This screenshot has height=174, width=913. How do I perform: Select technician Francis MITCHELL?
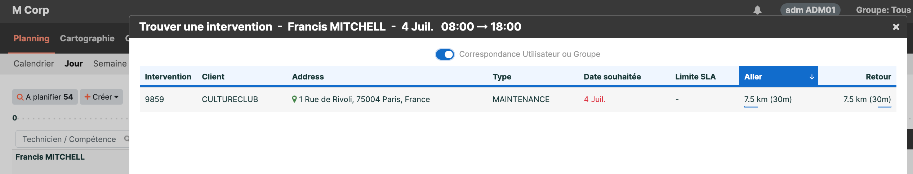[50, 157]
